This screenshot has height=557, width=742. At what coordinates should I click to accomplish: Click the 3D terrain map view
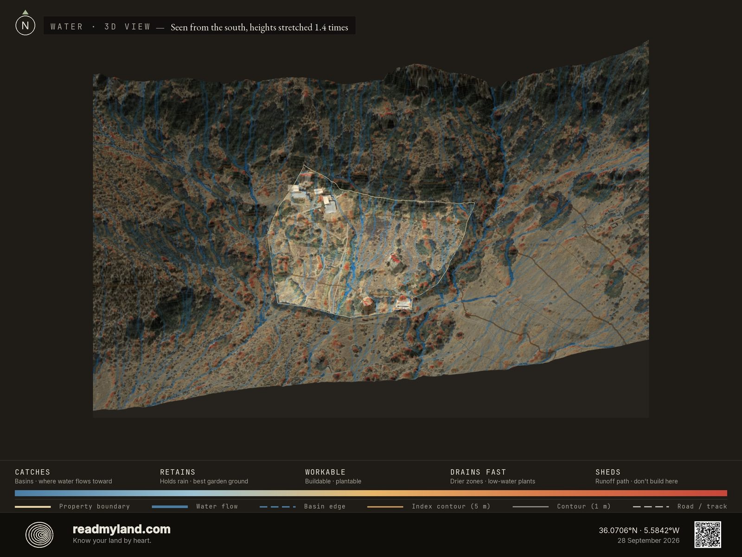click(371, 227)
